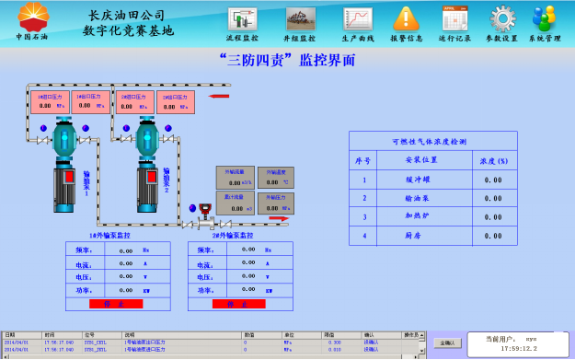Click the 浓度(%) column header
Image resolution: width=575 pixels, height=360 pixels.
(x=494, y=161)
